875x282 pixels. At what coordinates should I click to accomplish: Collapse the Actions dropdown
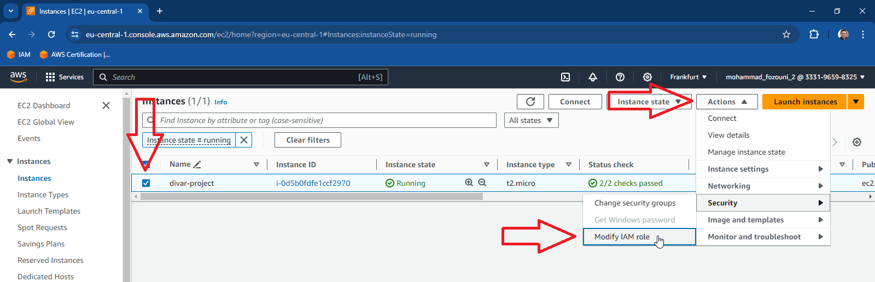pos(727,102)
